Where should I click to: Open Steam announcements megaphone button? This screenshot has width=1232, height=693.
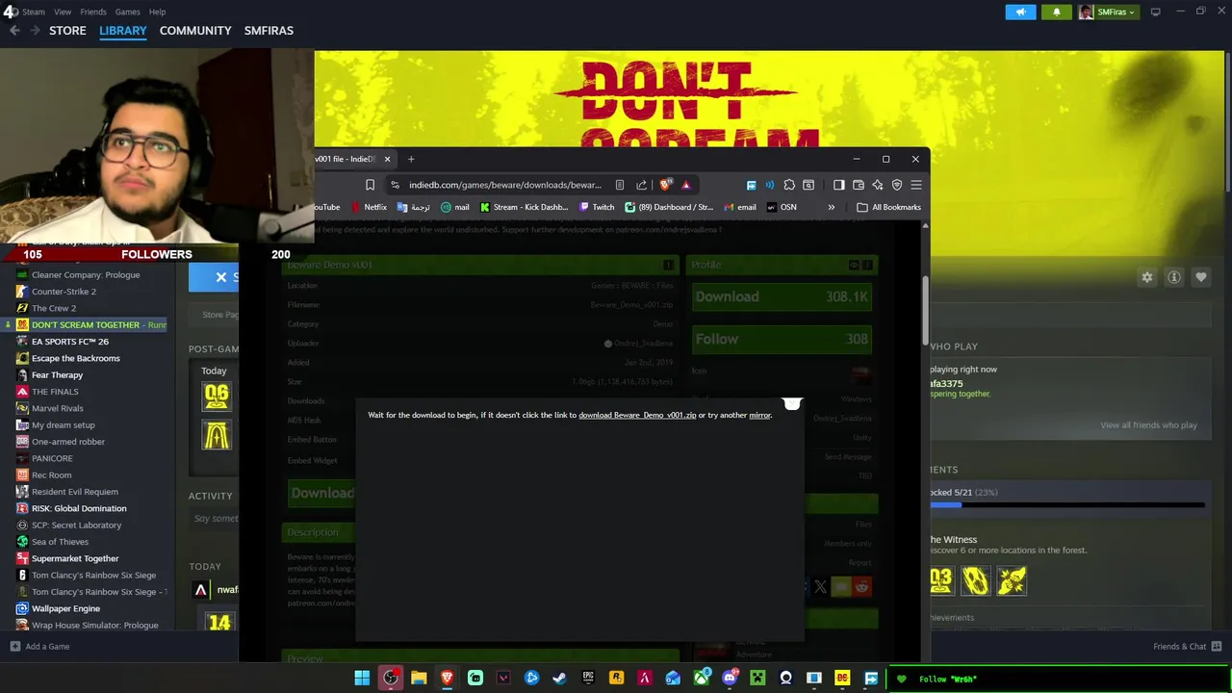point(1020,12)
